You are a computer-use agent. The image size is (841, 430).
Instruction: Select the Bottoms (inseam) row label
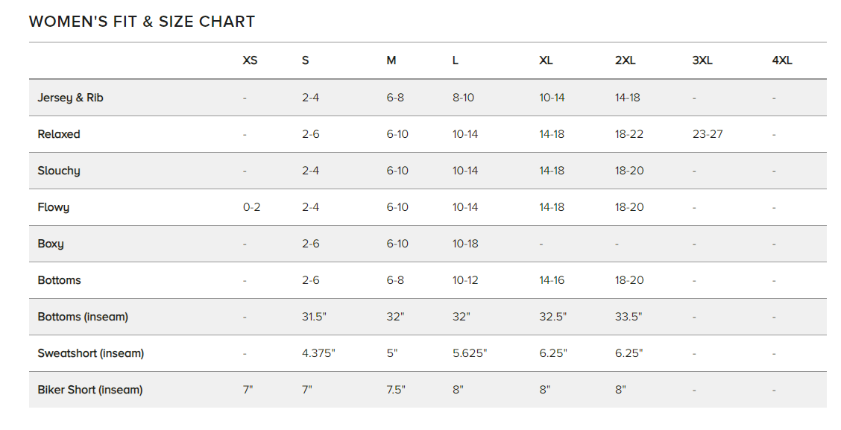[83, 317]
